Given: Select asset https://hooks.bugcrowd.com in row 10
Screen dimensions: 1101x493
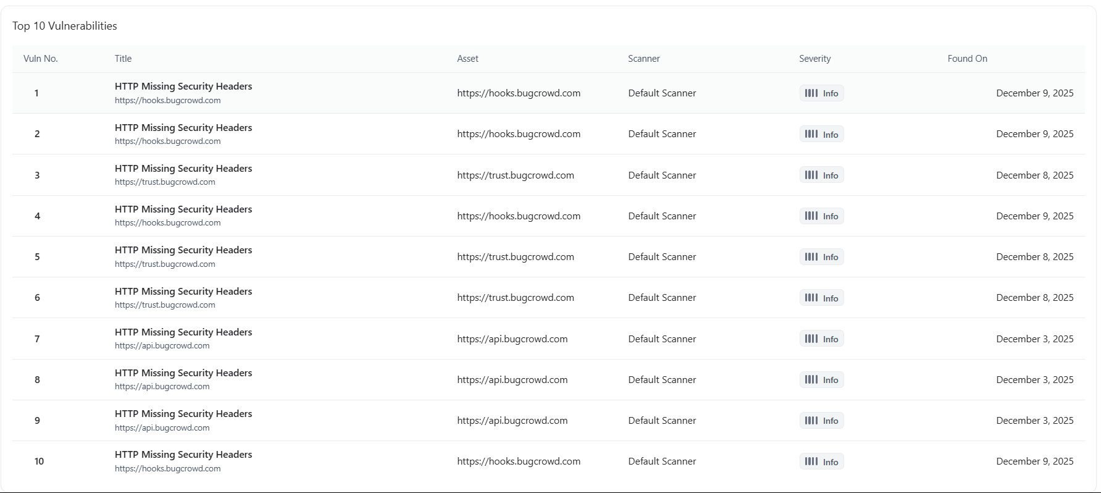Looking at the screenshot, I should click(519, 461).
